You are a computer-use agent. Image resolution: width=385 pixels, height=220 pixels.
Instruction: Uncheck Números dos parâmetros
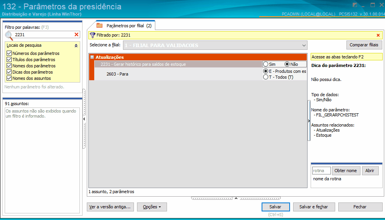(x=9, y=53)
